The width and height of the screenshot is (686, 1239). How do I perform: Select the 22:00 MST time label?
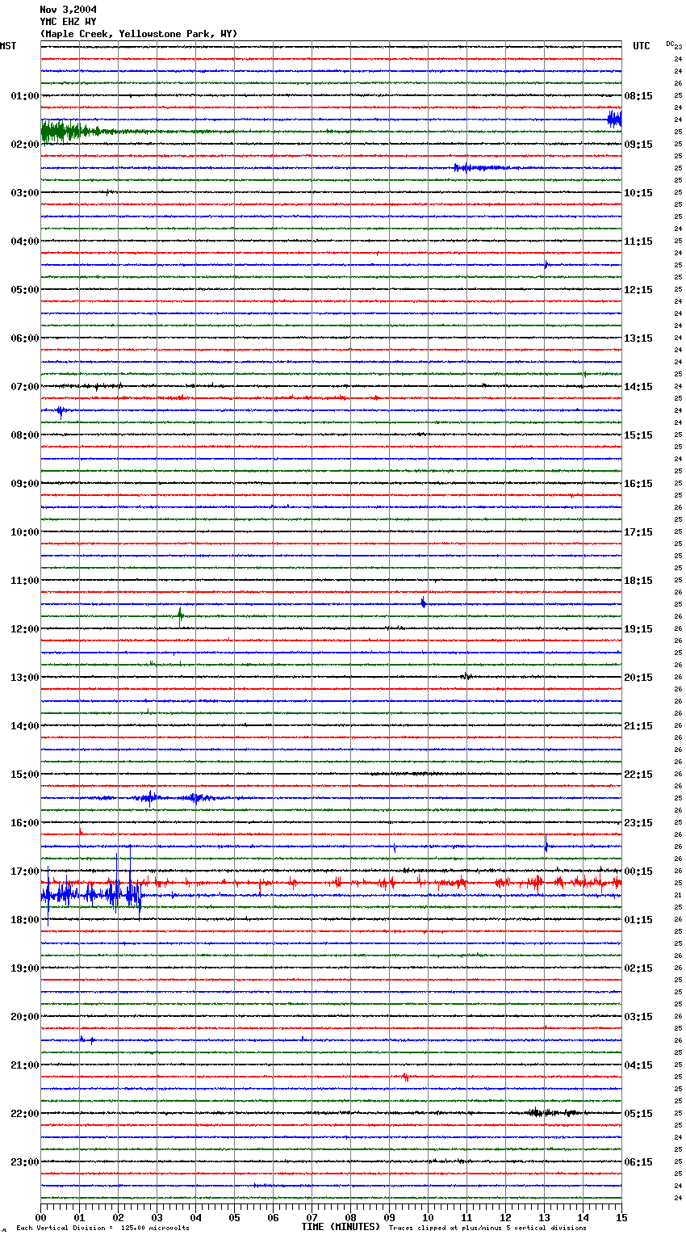pos(24,1114)
